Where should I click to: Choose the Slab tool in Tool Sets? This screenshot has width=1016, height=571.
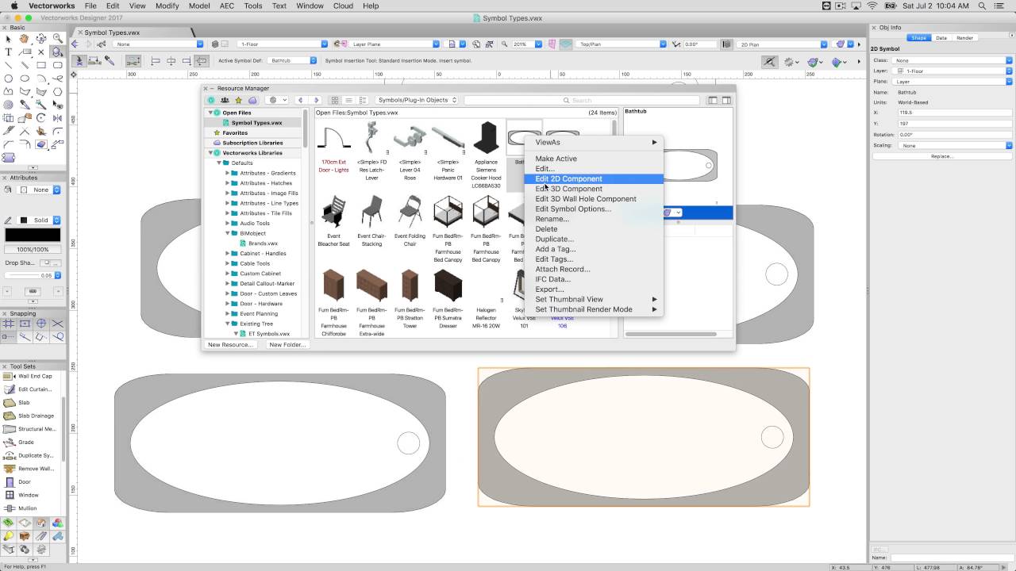tap(25, 402)
